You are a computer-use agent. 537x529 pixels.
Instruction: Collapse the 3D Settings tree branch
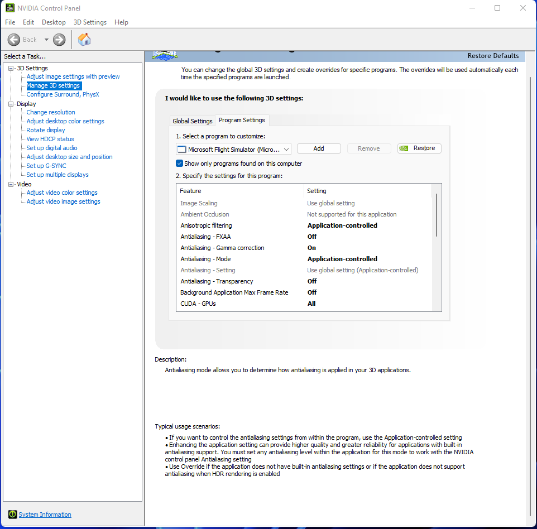coord(10,68)
